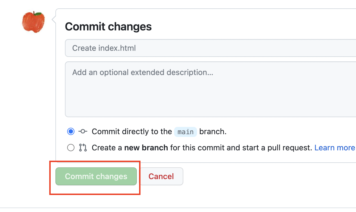The width and height of the screenshot is (356, 212).
Task: Select the Commit directly to main radio button
Action: coord(71,131)
